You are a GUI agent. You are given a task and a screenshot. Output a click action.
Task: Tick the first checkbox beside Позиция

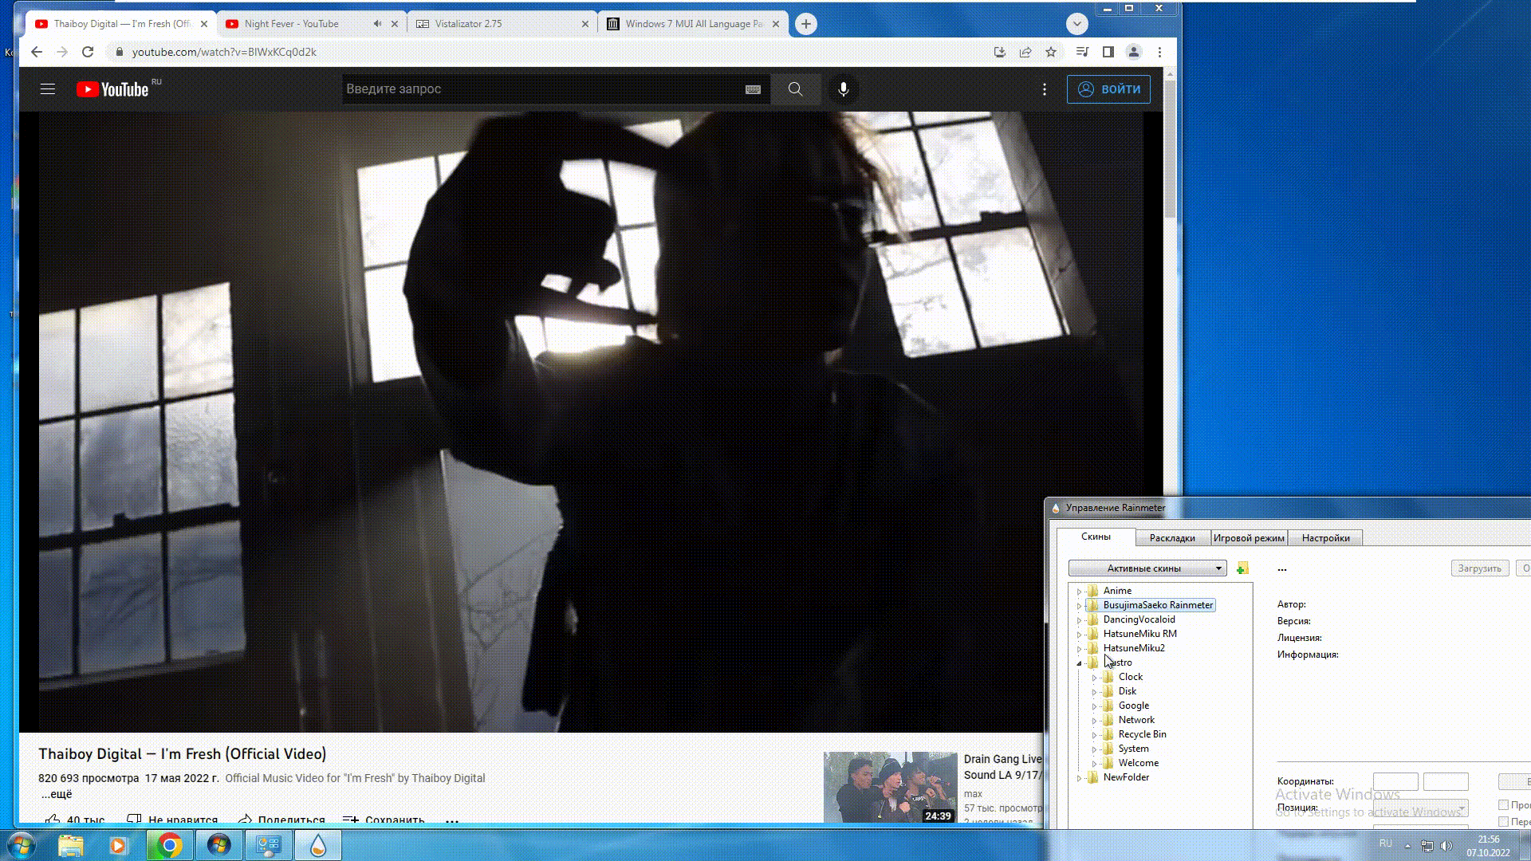tap(1503, 804)
